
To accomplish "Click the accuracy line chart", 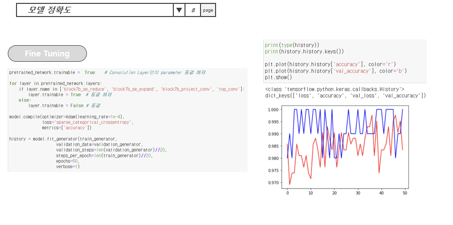I will tap(345, 147).
